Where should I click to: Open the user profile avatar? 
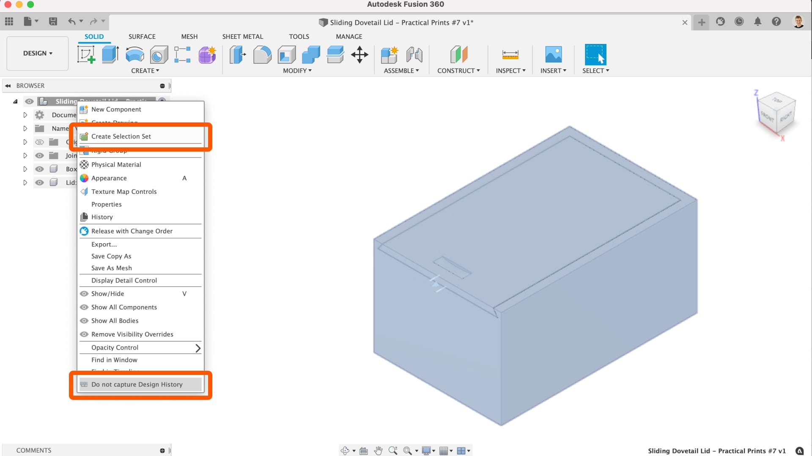coord(798,22)
